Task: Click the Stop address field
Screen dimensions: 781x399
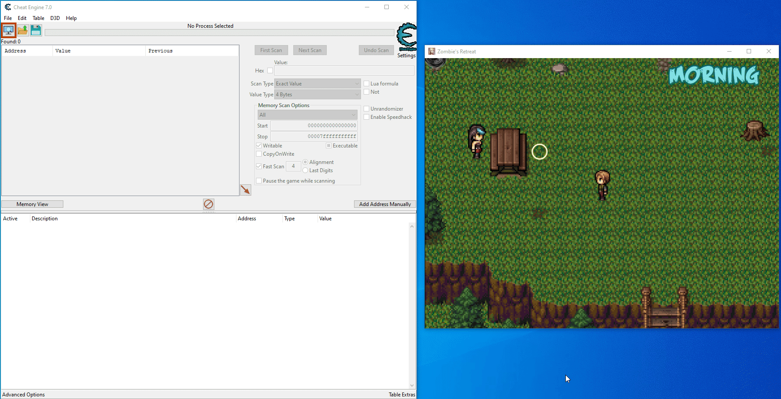Action: pyautogui.click(x=314, y=136)
